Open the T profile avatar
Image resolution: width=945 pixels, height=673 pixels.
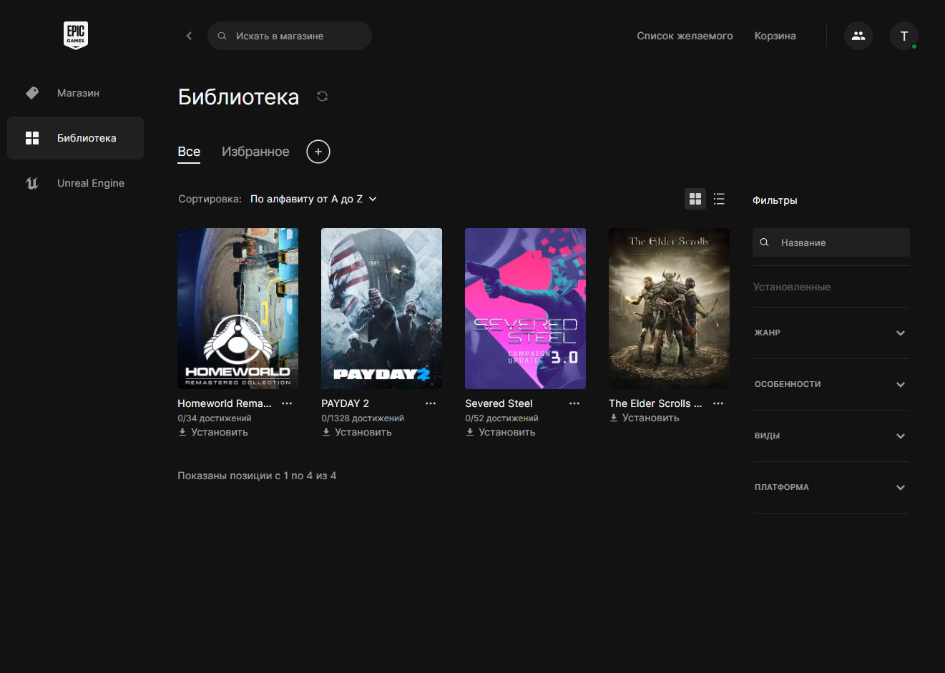tap(904, 36)
